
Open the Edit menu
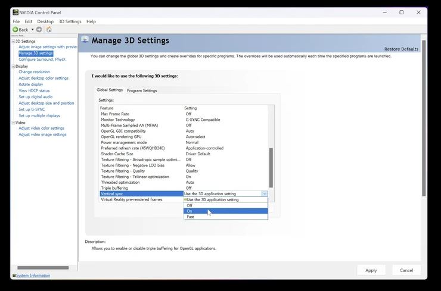coord(29,21)
